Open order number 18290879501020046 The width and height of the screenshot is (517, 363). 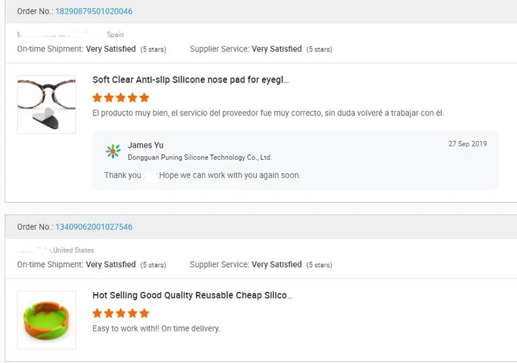[94, 12]
